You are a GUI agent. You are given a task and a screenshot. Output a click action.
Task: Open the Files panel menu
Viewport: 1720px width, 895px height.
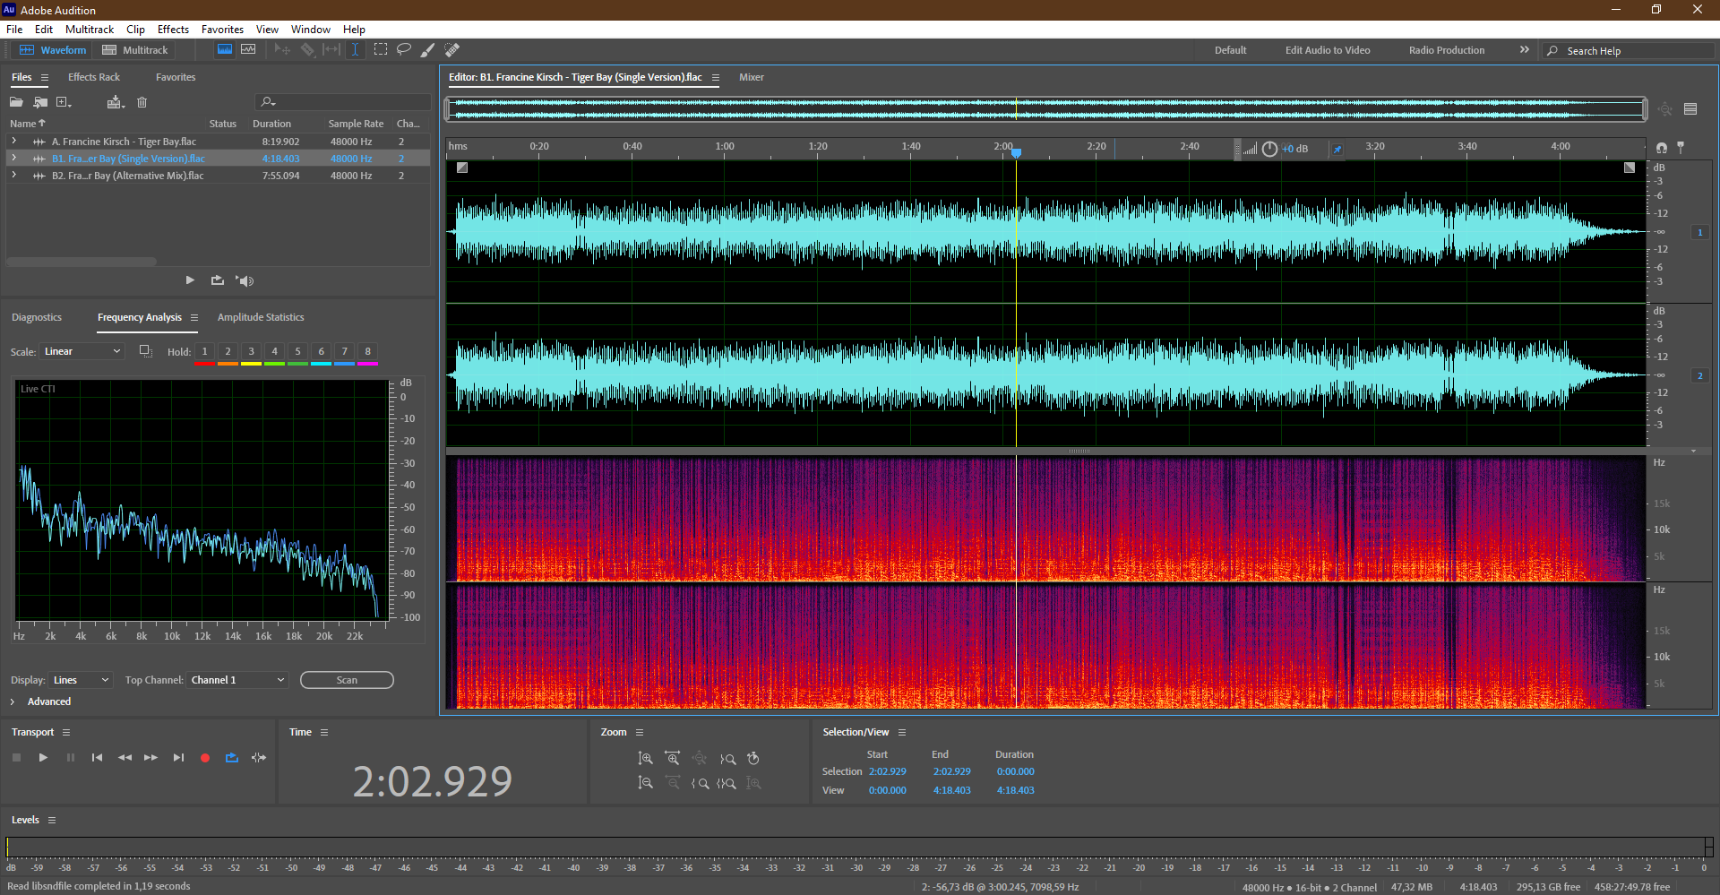coord(44,78)
